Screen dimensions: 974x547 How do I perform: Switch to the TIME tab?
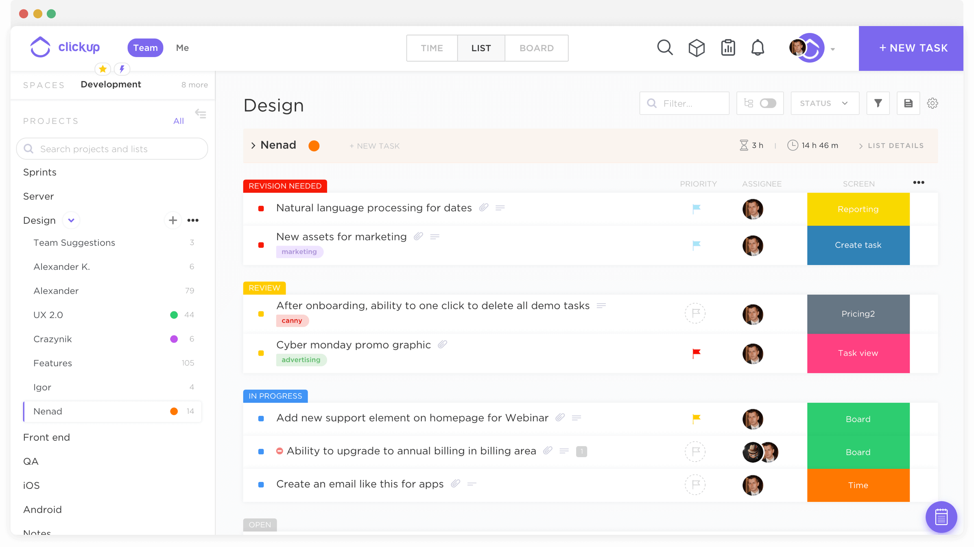pos(432,48)
